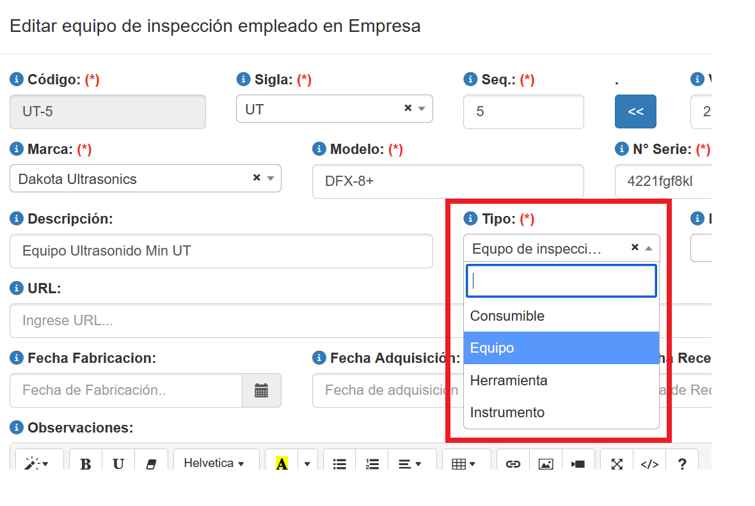Expand the Sigla dropdown arrow
The image size is (755, 506).
(x=422, y=109)
